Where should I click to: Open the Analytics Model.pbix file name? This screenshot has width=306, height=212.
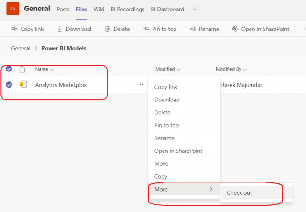61,85
